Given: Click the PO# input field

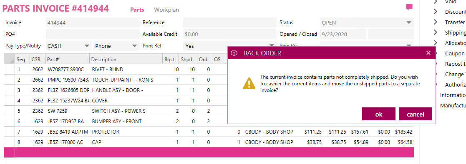Looking at the screenshot, I should click(x=93, y=34).
